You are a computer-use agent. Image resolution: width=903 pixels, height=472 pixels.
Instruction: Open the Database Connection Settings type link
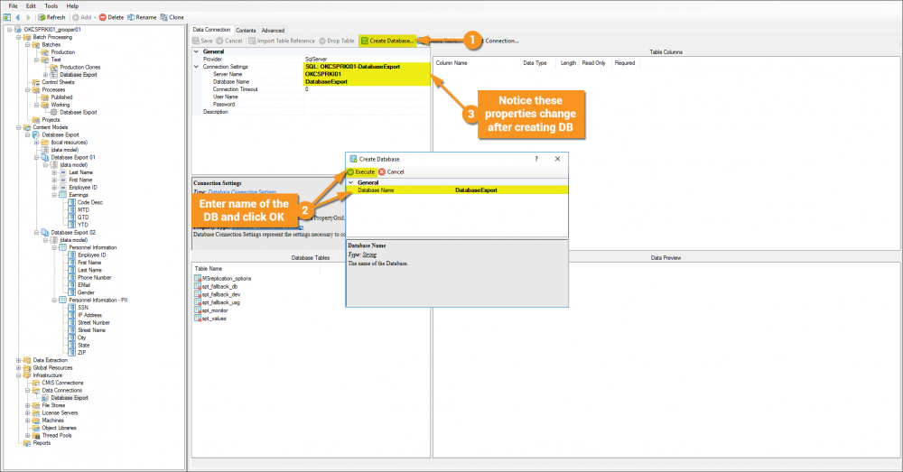pos(242,191)
